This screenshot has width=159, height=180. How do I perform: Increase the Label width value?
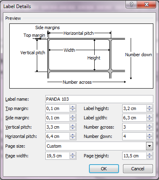(x=149, y=116)
